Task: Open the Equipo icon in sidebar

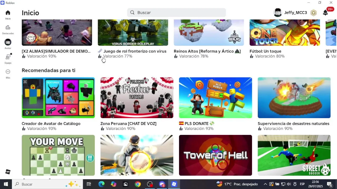Action: [x=8, y=57]
